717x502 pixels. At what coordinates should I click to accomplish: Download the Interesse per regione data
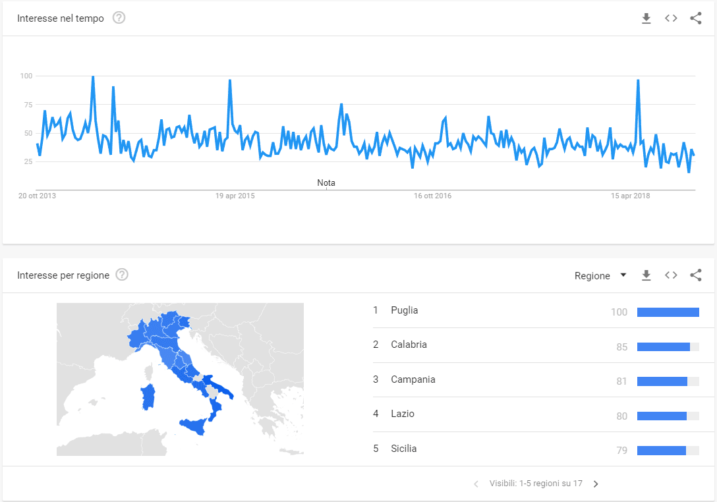coord(646,275)
